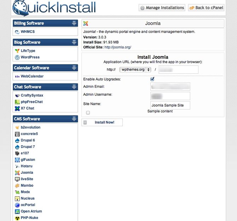Viewport: 237px width, 221px height.
Task: Open the Open Atrium installer link
Action: [31, 211]
